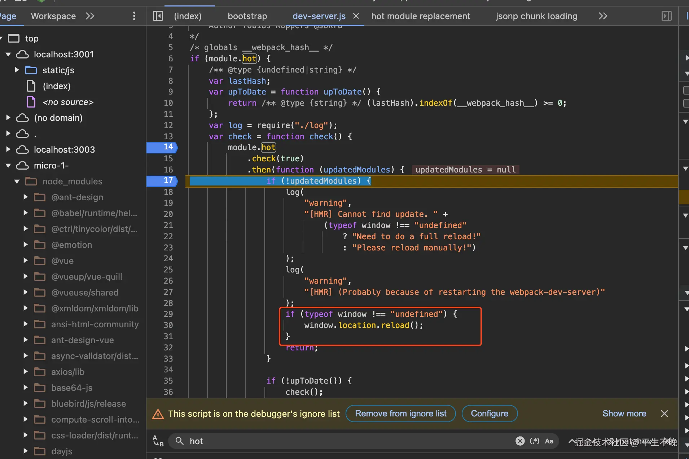The width and height of the screenshot is (689, 459).
Task: Click the <no source> file icon
Action: pyautogui.click(x=31, y=102)
